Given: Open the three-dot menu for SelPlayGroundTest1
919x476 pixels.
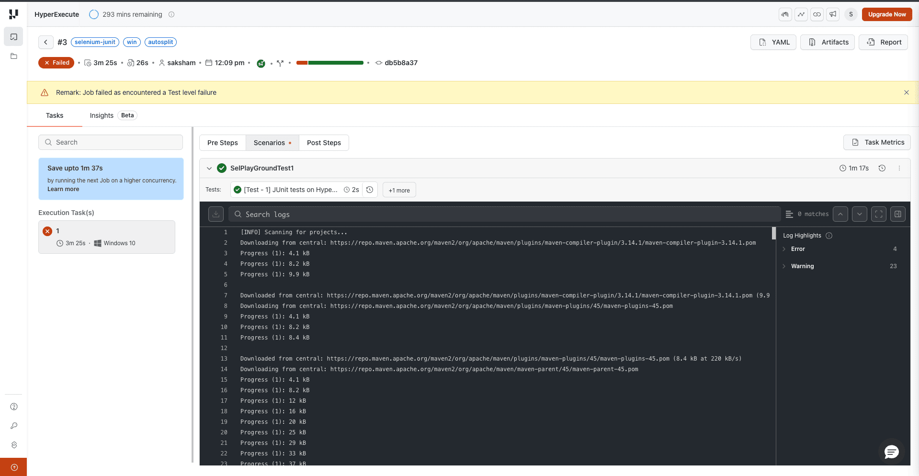Looking at the screenshot, I should pos(899,168).
